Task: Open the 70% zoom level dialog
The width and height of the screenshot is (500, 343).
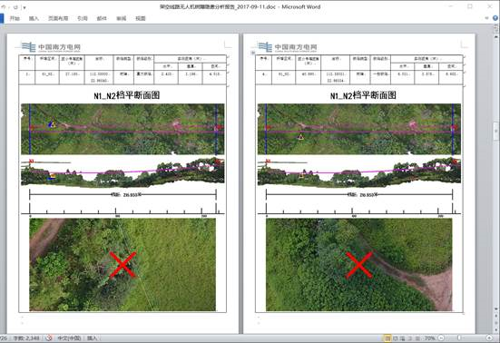Action: pyautogui.click(x=430, y=338)
